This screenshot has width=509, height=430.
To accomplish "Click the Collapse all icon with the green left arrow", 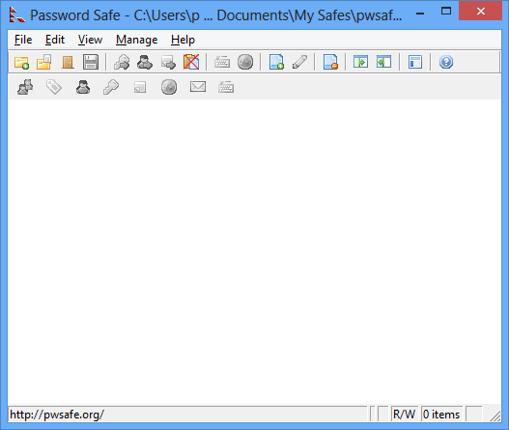I will point(383,62).
